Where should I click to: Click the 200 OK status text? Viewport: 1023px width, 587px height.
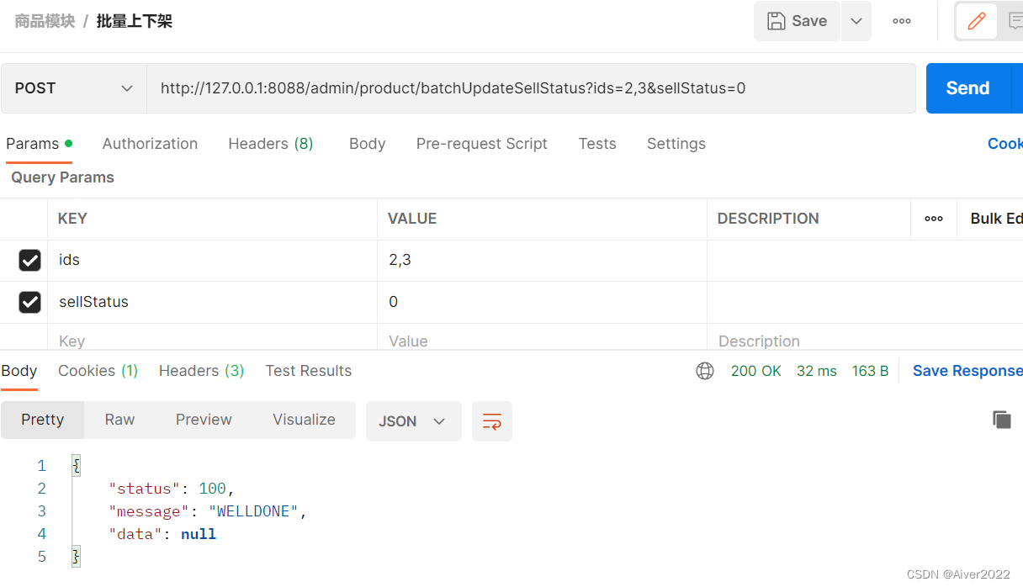756,371
